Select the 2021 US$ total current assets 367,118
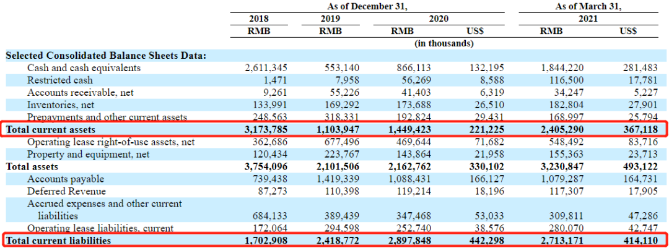This screenshot has width=669, height=248. point(641,129)
